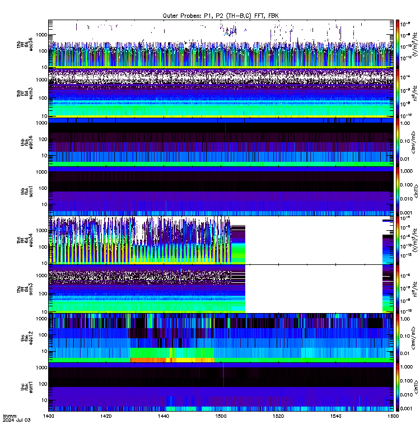Click the thb fff scm3 panel axis label
Screen dimensions: 420x448
point(25,93)
